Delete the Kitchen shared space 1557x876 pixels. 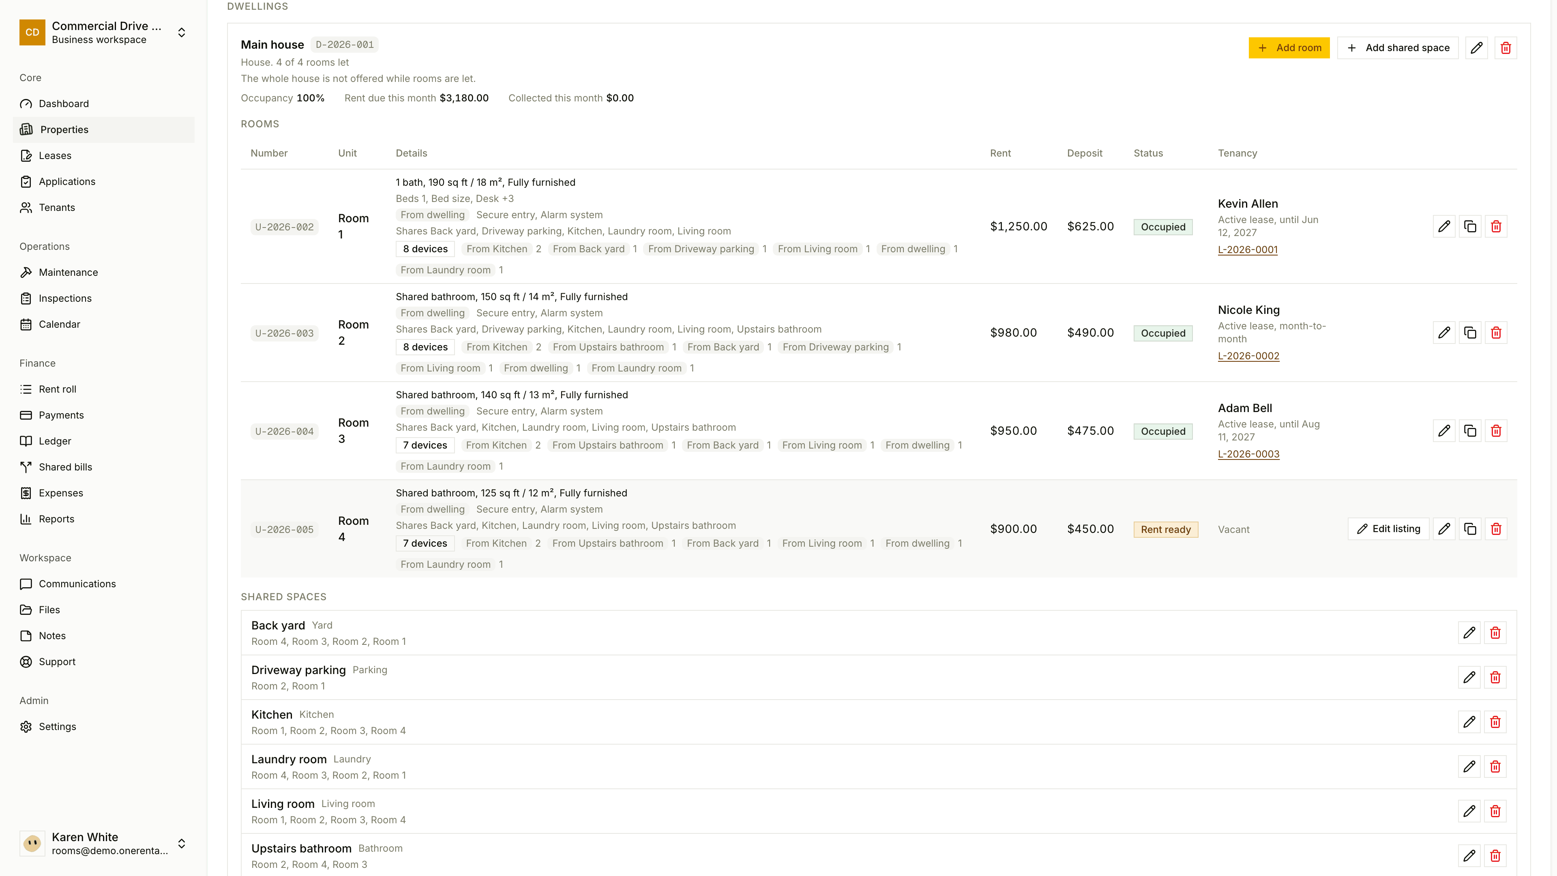point(1495,722)
